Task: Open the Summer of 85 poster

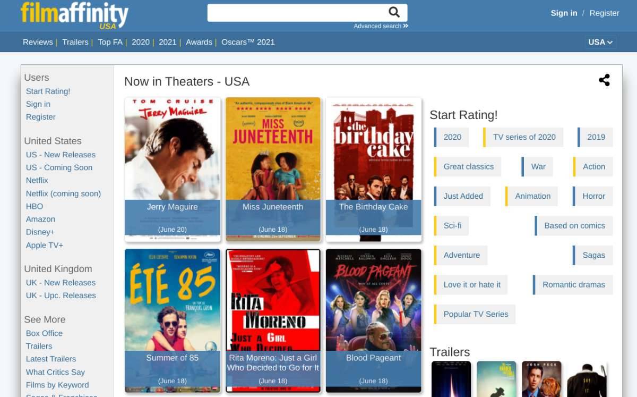Action: coord(173,320)
